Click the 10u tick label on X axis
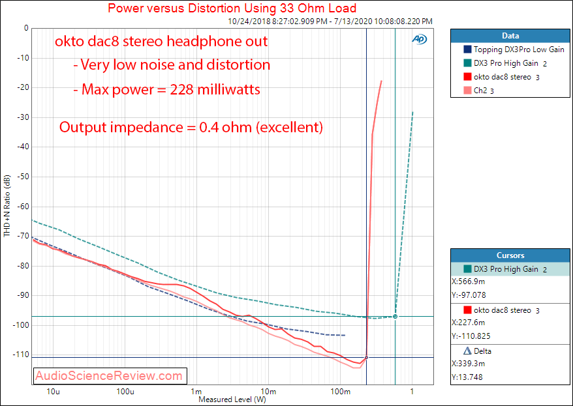The width and height of the screenshot is (573, 406). tap(54, 392)
